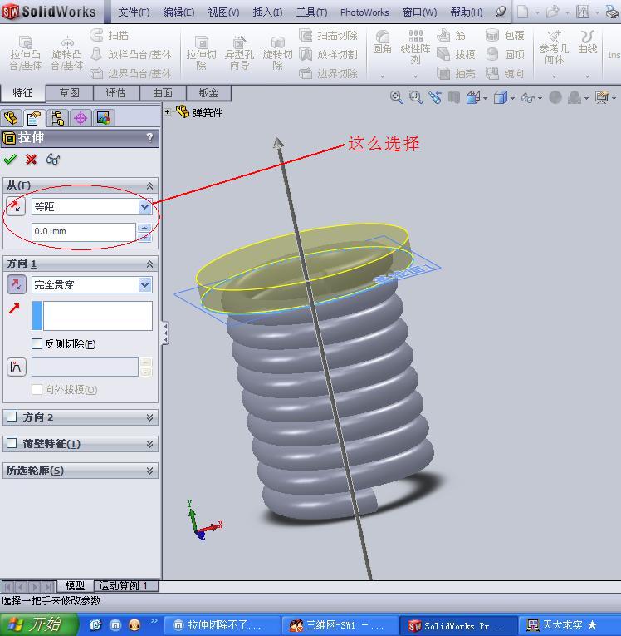Open the 拉伸切除不了 taskbar window
Screen dimensions: 621x636
[221, 625]
